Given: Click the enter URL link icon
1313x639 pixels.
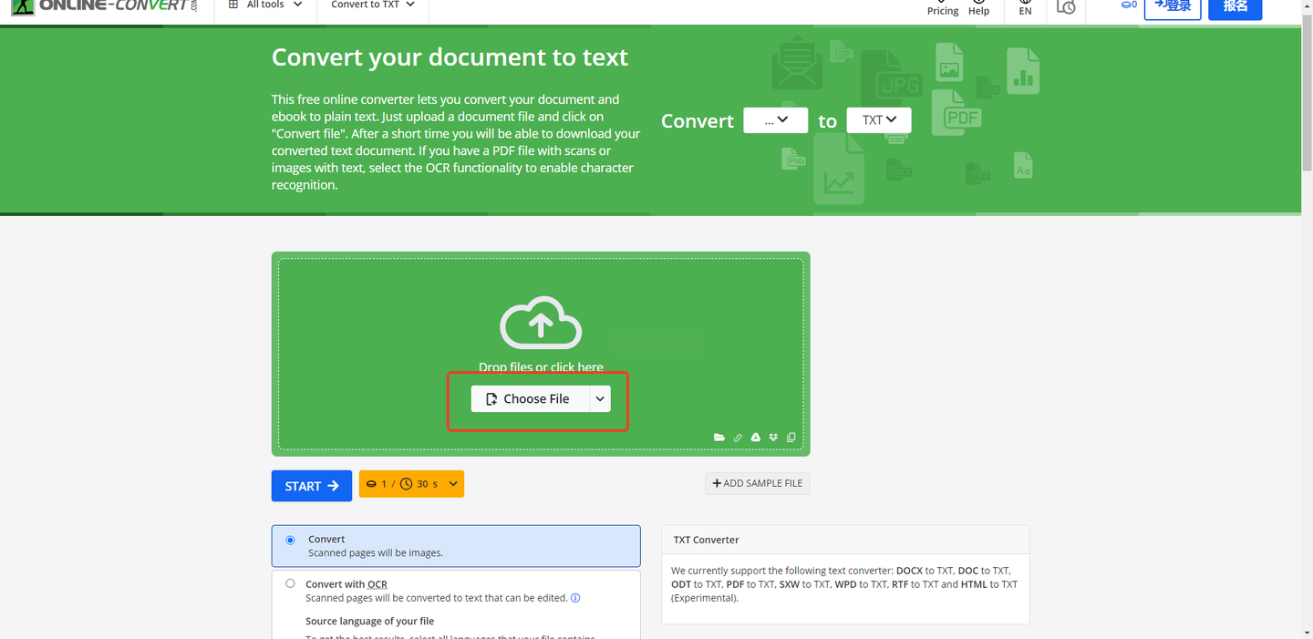Looking at the screenshot, I should 738,438.
